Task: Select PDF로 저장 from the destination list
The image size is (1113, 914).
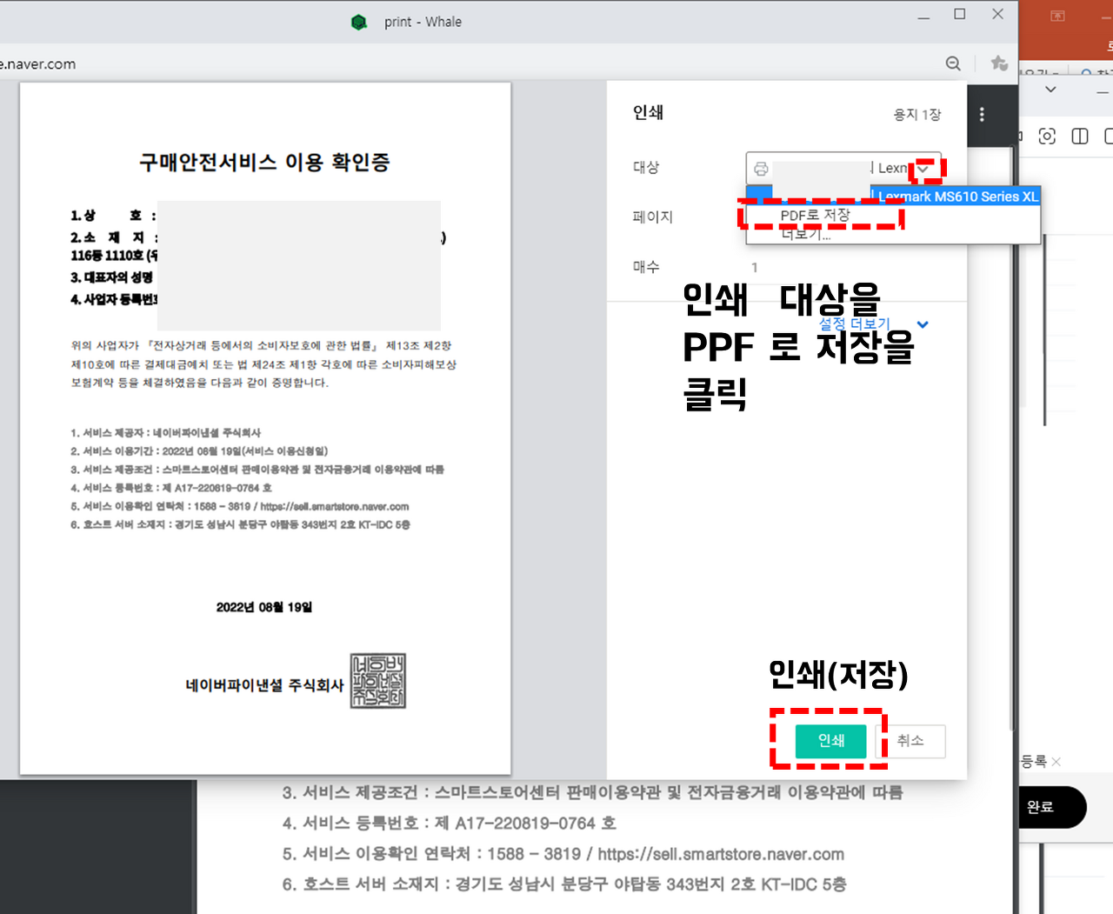Action: tap(815, 215)
